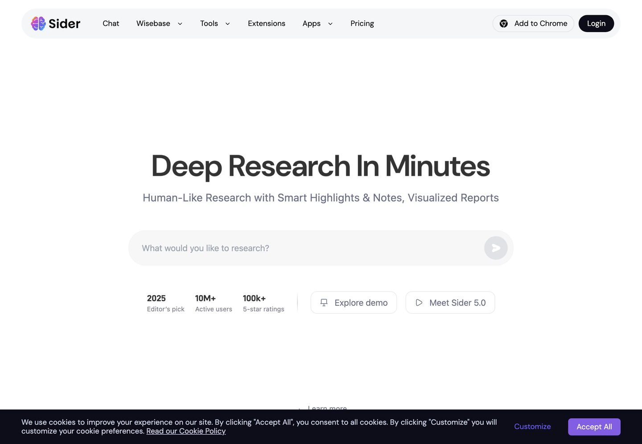Expand the Tools dropdown chevron
Viewport: 642px width, 444px height.
228,24
